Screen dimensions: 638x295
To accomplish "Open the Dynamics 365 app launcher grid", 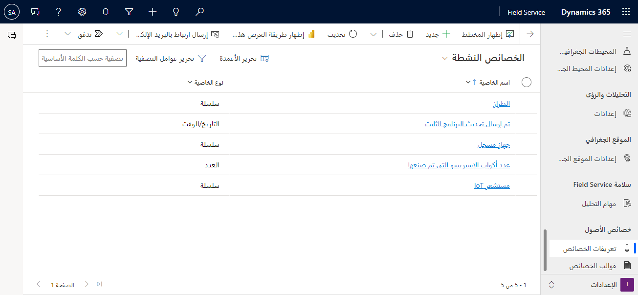I will click(626, 12).
